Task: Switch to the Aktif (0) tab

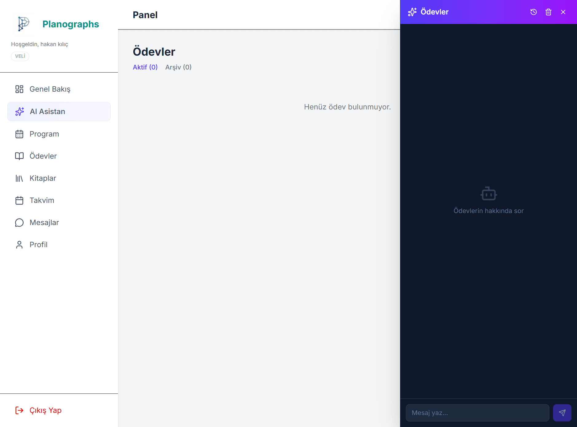Action: click(x=145, y=67)
